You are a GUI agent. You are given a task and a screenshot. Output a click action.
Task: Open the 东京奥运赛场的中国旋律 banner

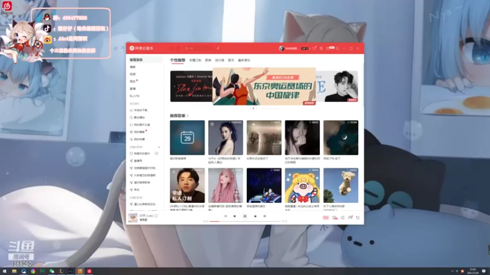tap(264, 86)
